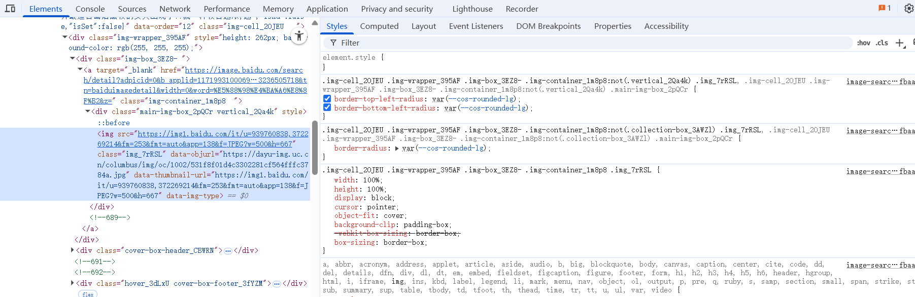Select the ::before pseudo-element row

tap(114, 123)
